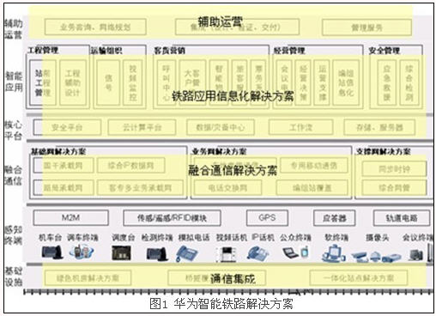Click the 基础网解决方案 heading
436x316 pixels.
click(58, 151)
